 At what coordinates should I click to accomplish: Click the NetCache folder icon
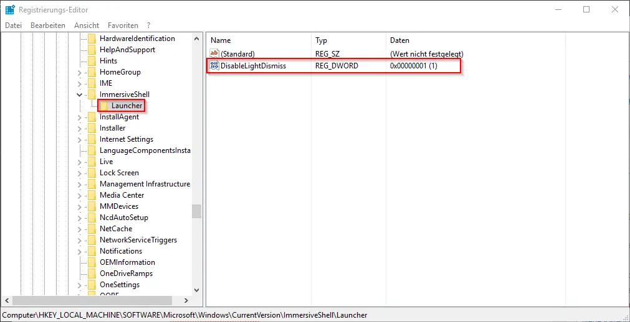tap(92, 229)
